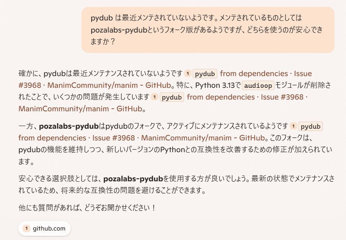Viewport: 346px width, 240px height.
Task: Open the github.com source pill
Action: click(x=44, y=228)
